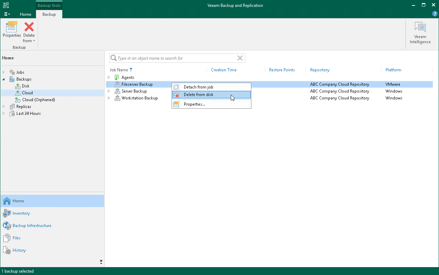Open Veeam Intelligence
The width and height of the screenshot is (439, 275).
pyautogui.click(x=420, y=32)
